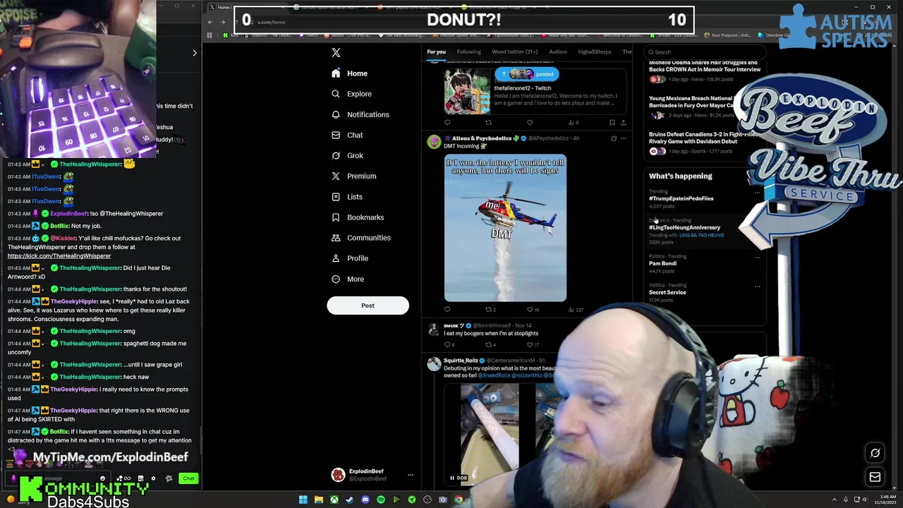
Task: Click the new posts 'posted' pill
Action: tap(526, 74)
